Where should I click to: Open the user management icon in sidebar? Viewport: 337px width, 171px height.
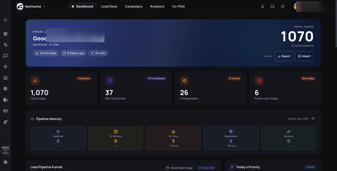click(x=5, y=122)
